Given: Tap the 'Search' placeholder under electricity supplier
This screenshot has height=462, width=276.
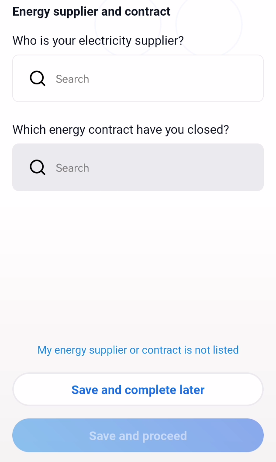Looking at the screenshot, I should pyautogui.click(x=72, y=79).
